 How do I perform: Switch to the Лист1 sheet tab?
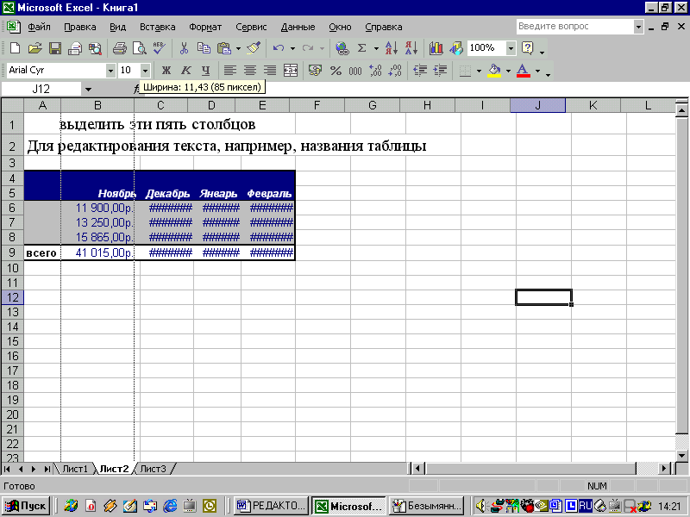(75, 469)
